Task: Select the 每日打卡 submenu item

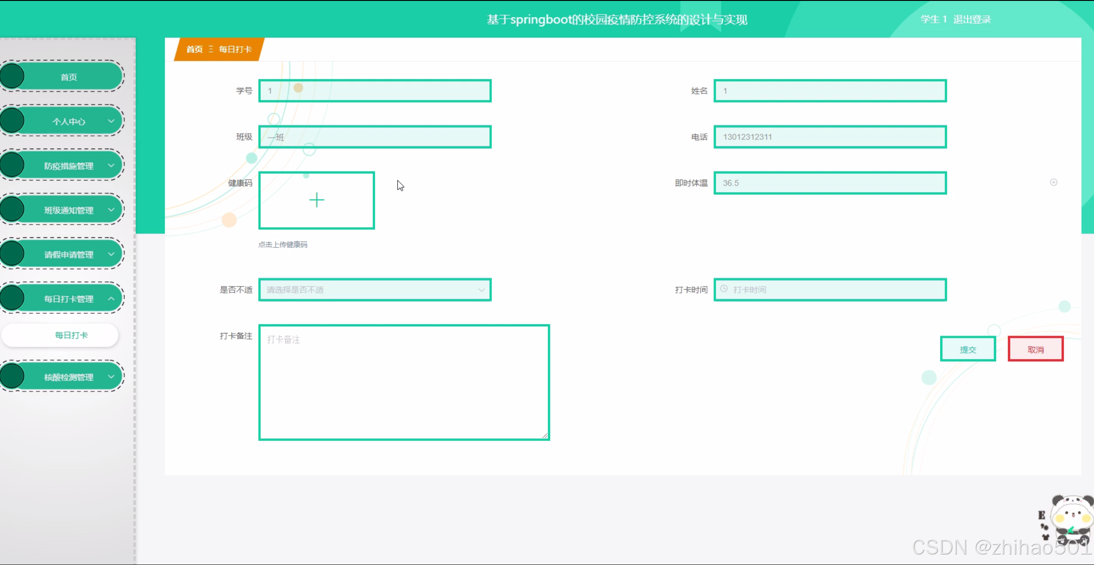Action: (x=71, y=335)
